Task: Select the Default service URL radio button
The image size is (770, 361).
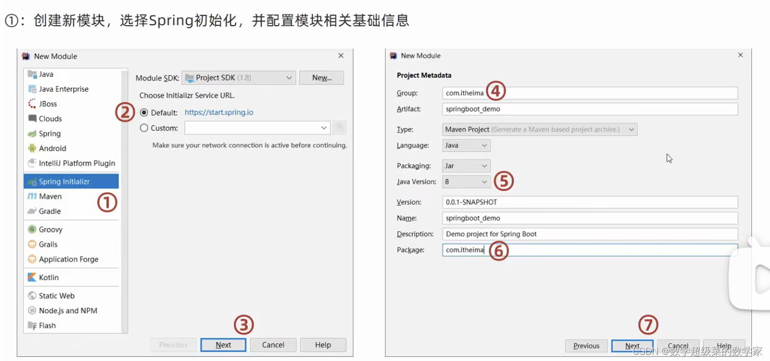Action: pyautogui.click(x=144, y=112)
